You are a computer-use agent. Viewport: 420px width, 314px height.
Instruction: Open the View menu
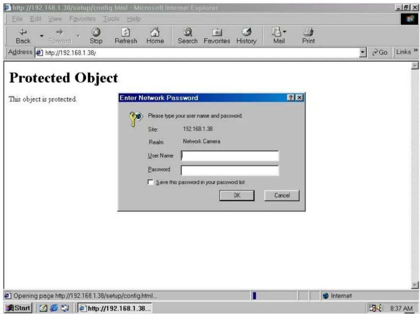tap(55, 19)
